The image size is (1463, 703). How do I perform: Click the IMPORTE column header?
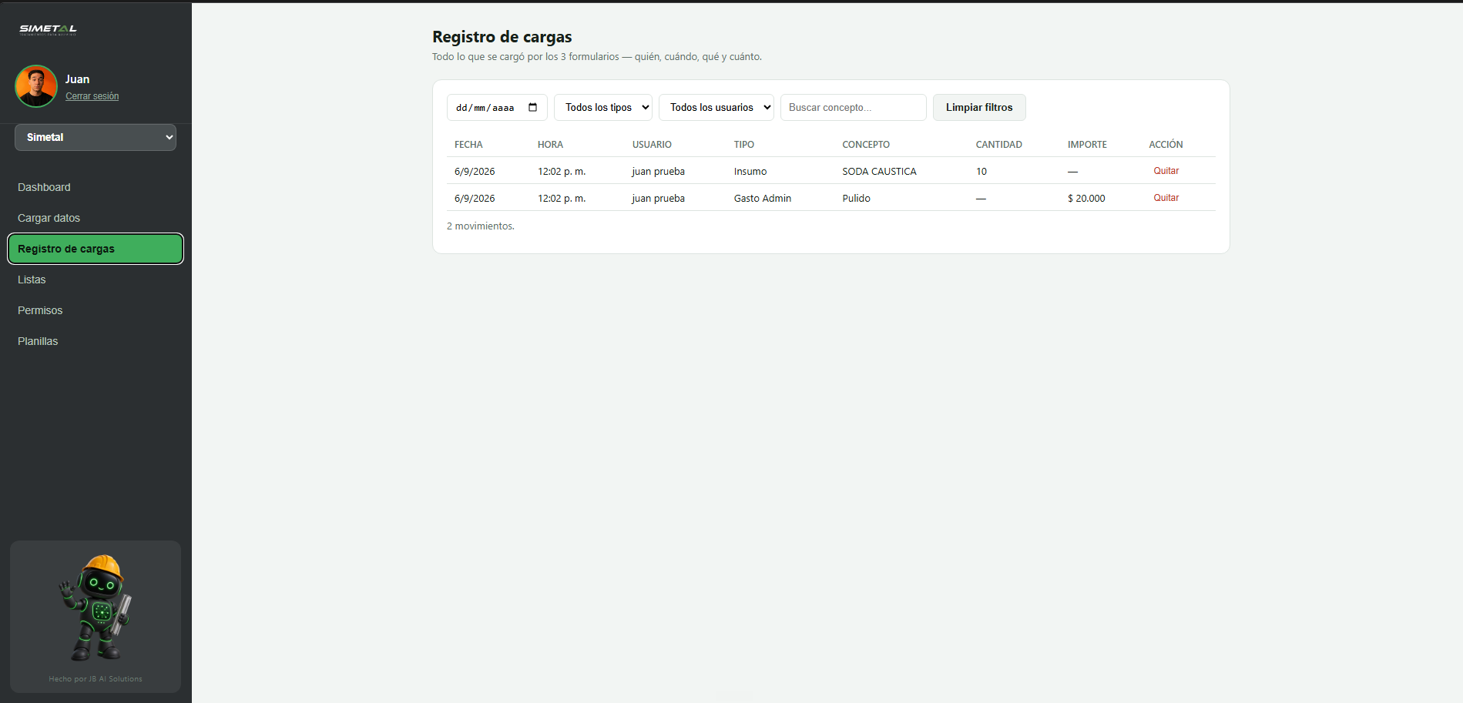[x=1087, y=144]
